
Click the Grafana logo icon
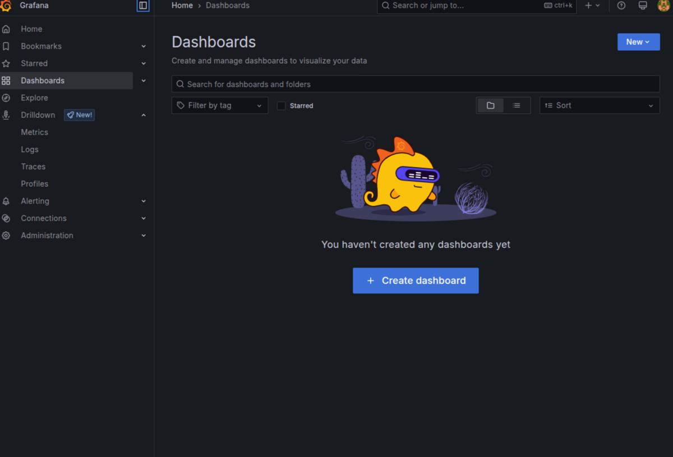click(6, 6)
